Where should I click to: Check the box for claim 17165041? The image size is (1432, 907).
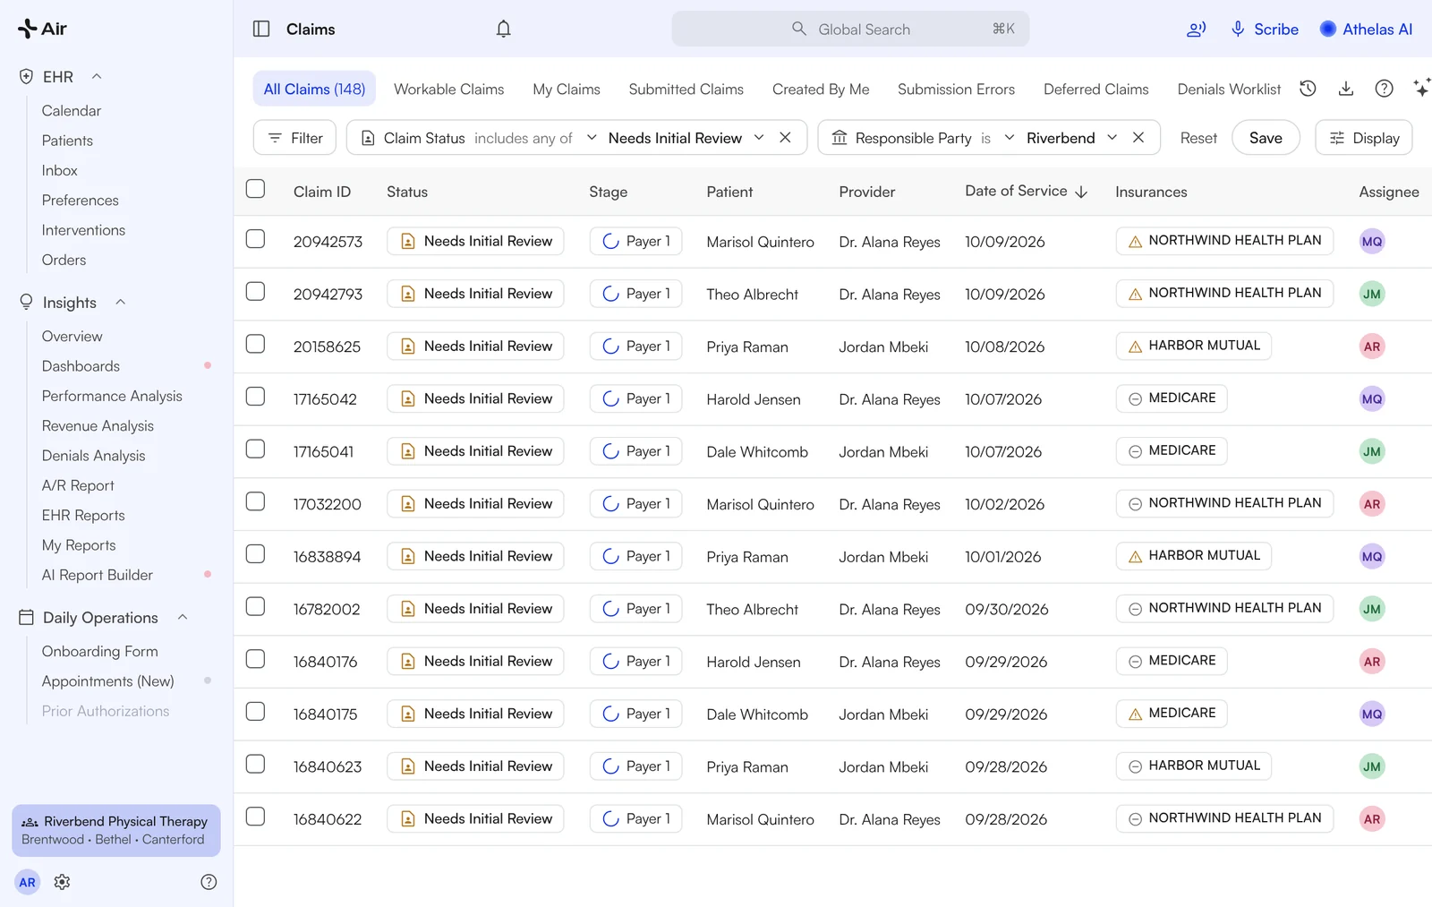pyautogui.click(x=255, y=449)
